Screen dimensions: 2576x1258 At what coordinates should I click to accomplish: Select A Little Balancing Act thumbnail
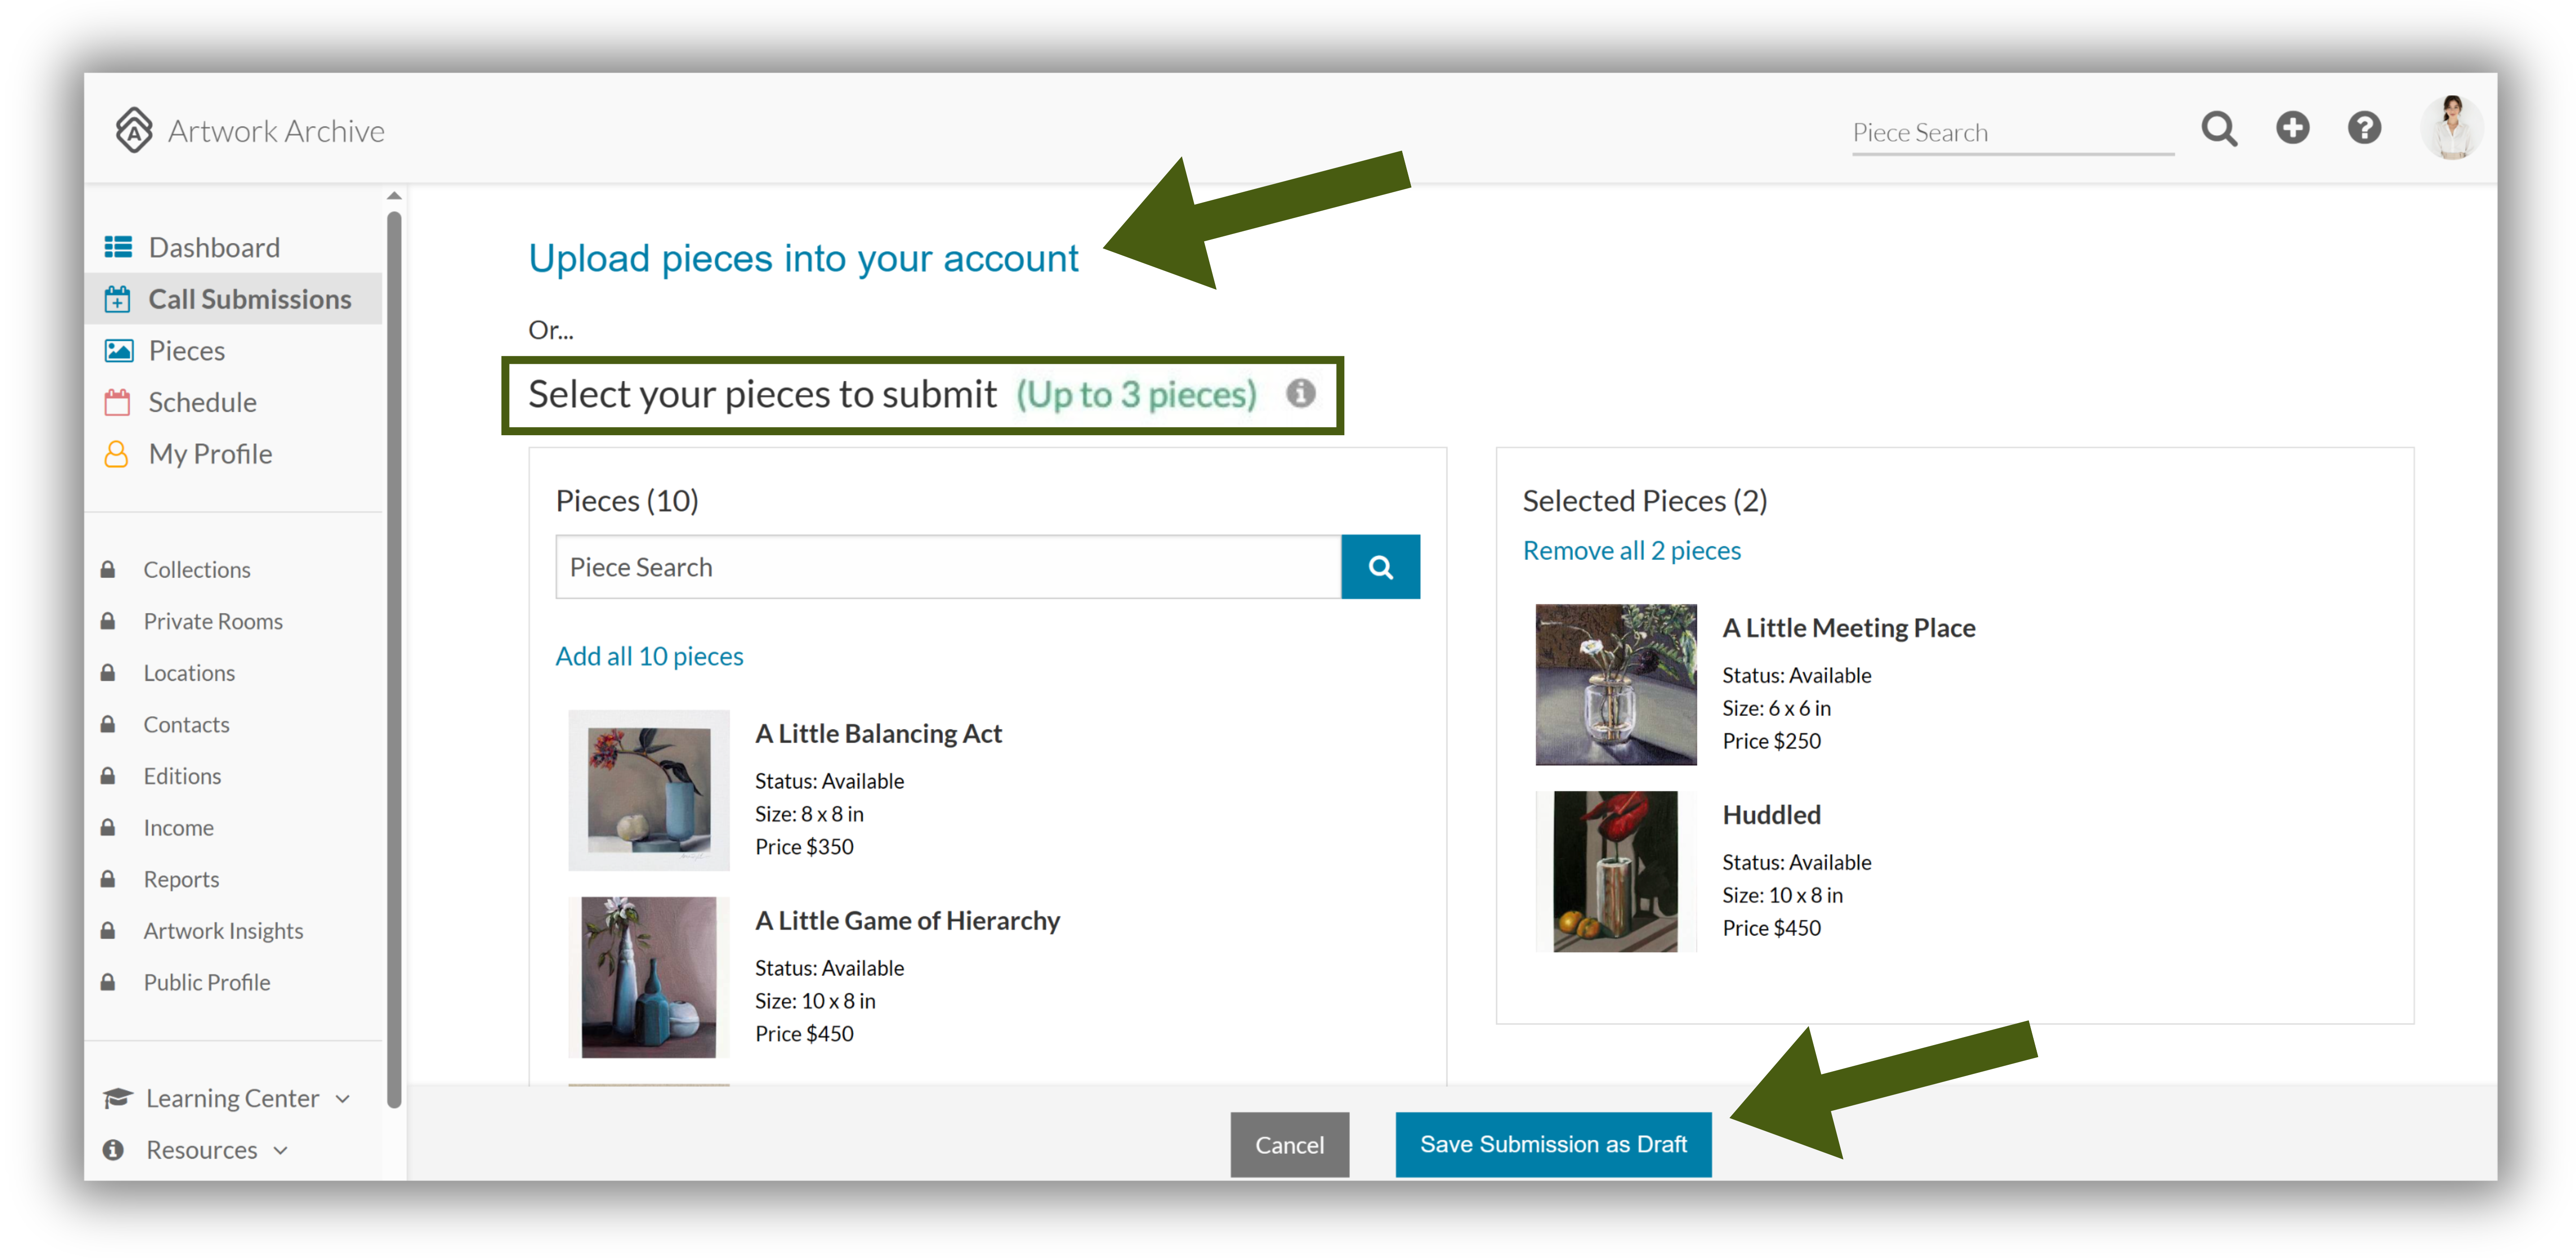tap(649, 790)
